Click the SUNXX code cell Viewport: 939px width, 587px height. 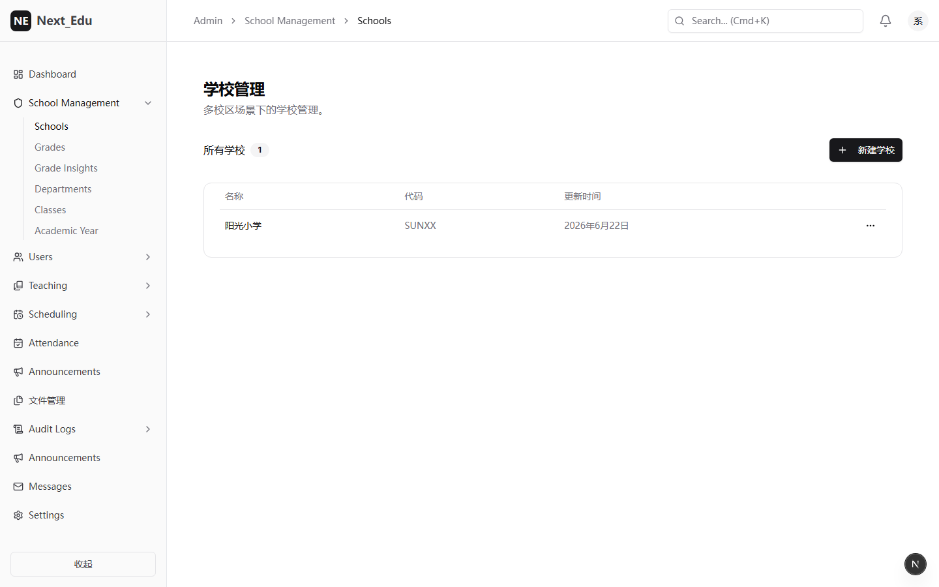[x=420, y=226]
